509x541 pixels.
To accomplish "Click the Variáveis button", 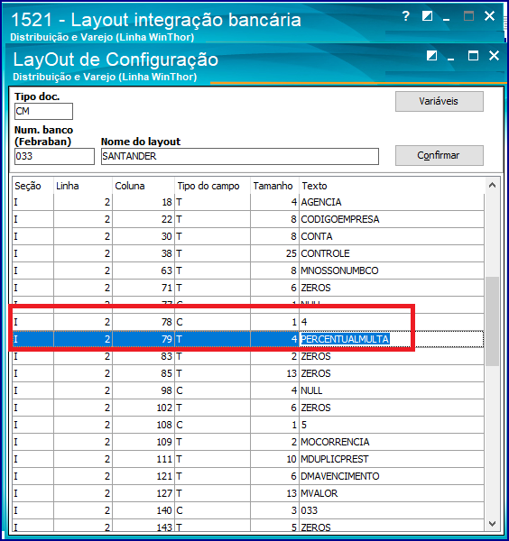I will 439,101.
